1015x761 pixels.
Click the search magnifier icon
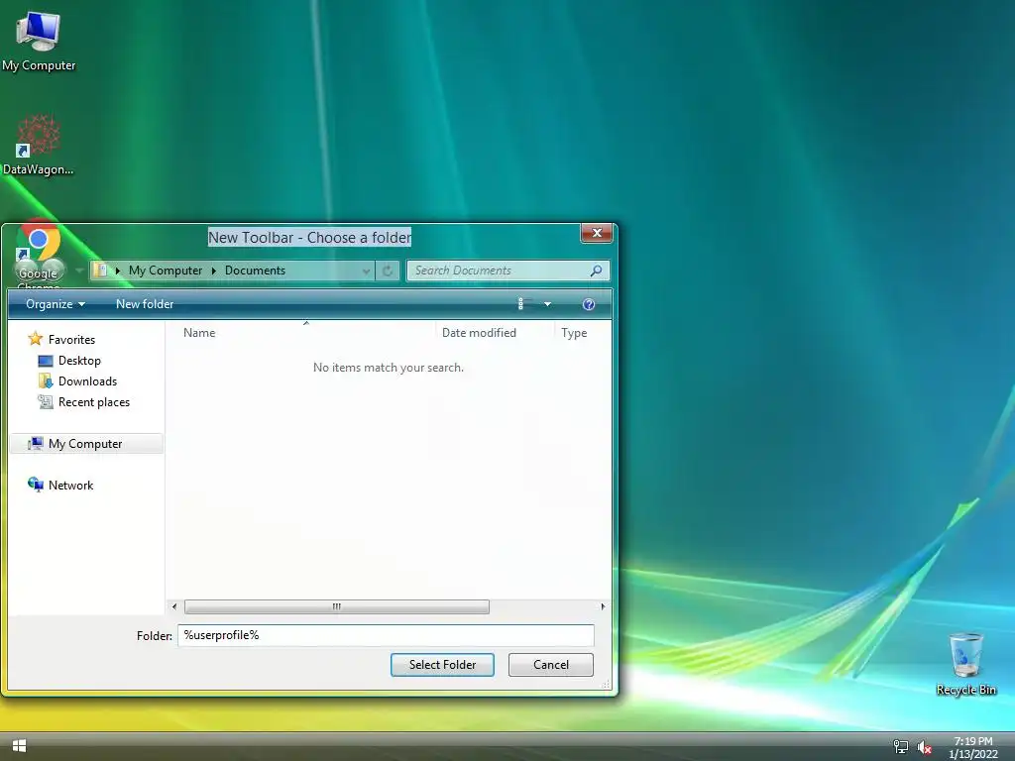coord(596,271)
